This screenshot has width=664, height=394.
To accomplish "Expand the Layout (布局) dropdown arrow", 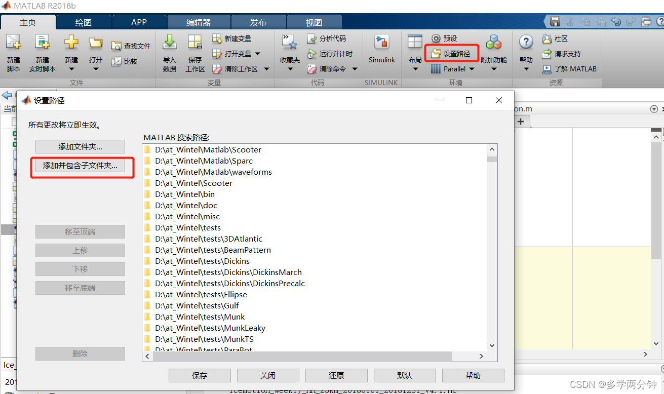I will pyautogui.click(x=415, y=69).
